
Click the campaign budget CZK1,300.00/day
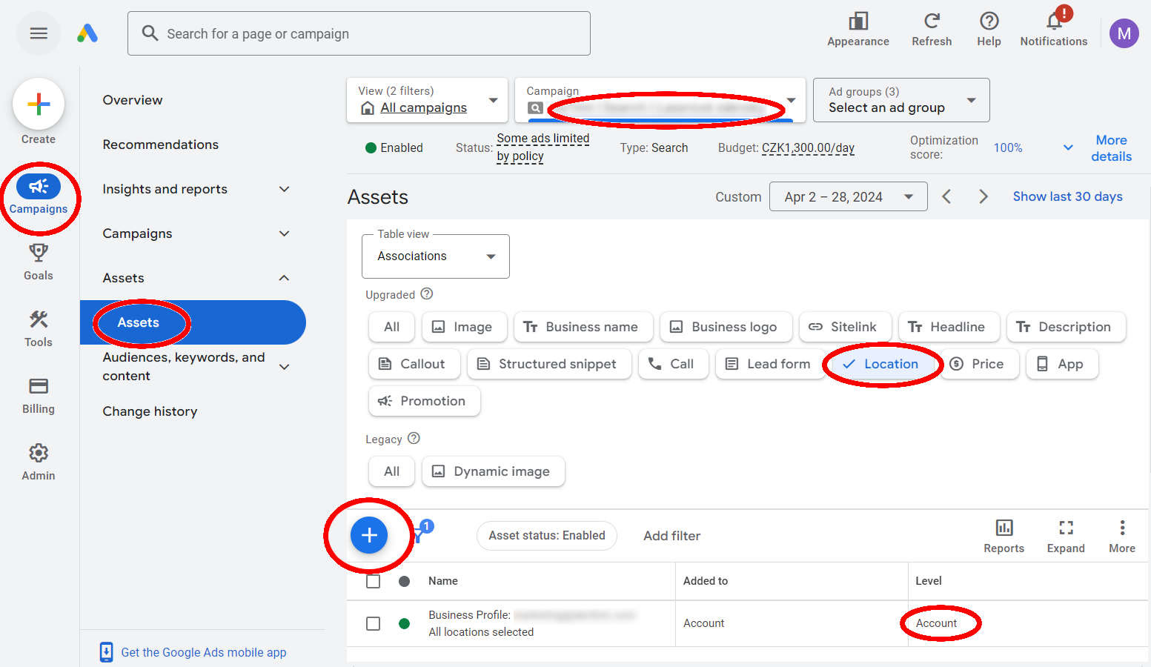coord(808,147)
